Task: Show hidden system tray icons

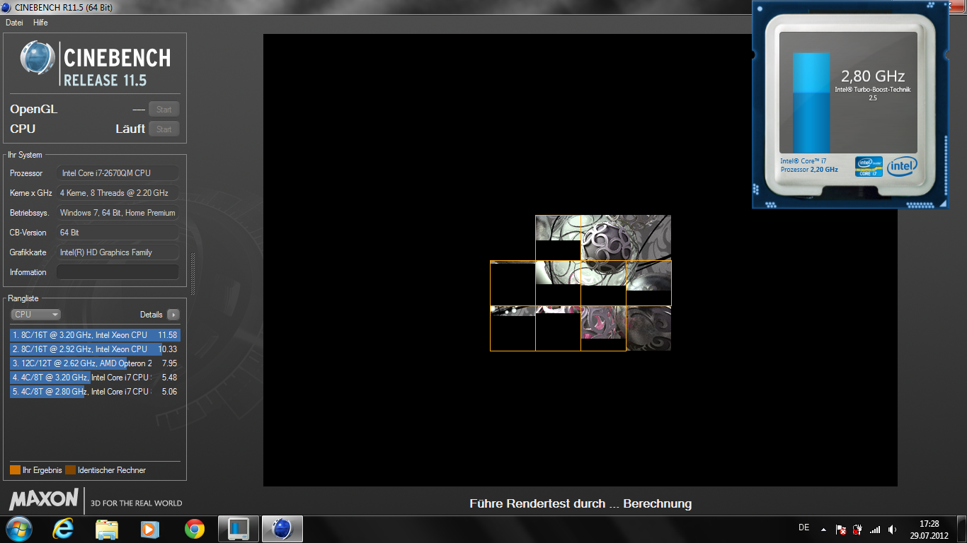Action: point(823,529)
